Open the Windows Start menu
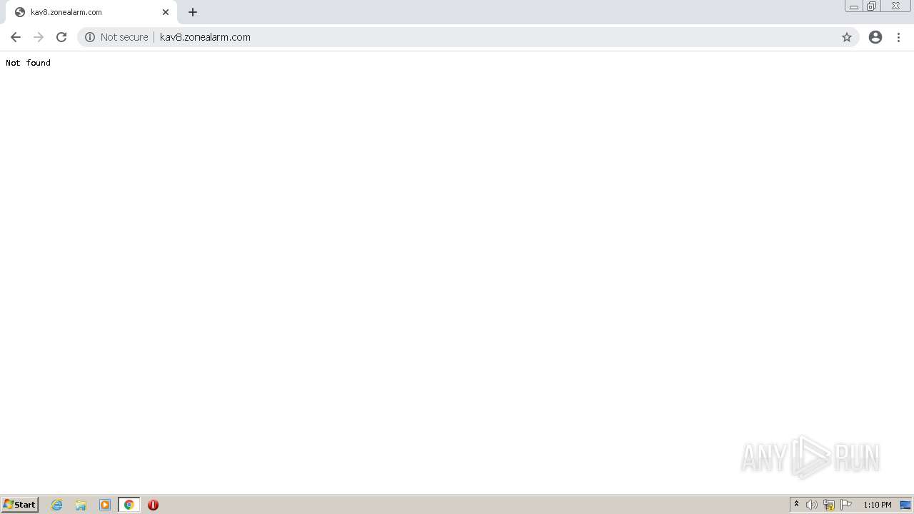Image resolution: width=914 pixels, height=514 pixels. pyautogui.click(x=19, y=504)
